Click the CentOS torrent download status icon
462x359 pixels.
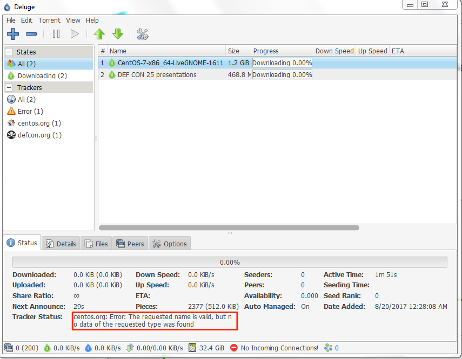click(112, 63)
